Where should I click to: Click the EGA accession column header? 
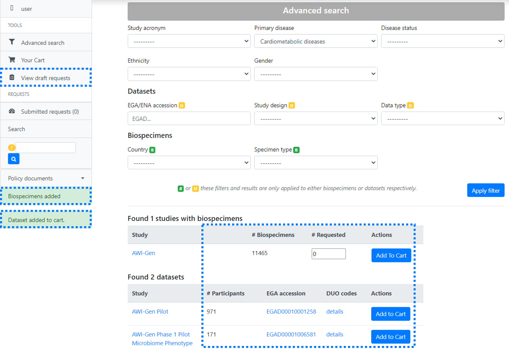tap(286, 293)
